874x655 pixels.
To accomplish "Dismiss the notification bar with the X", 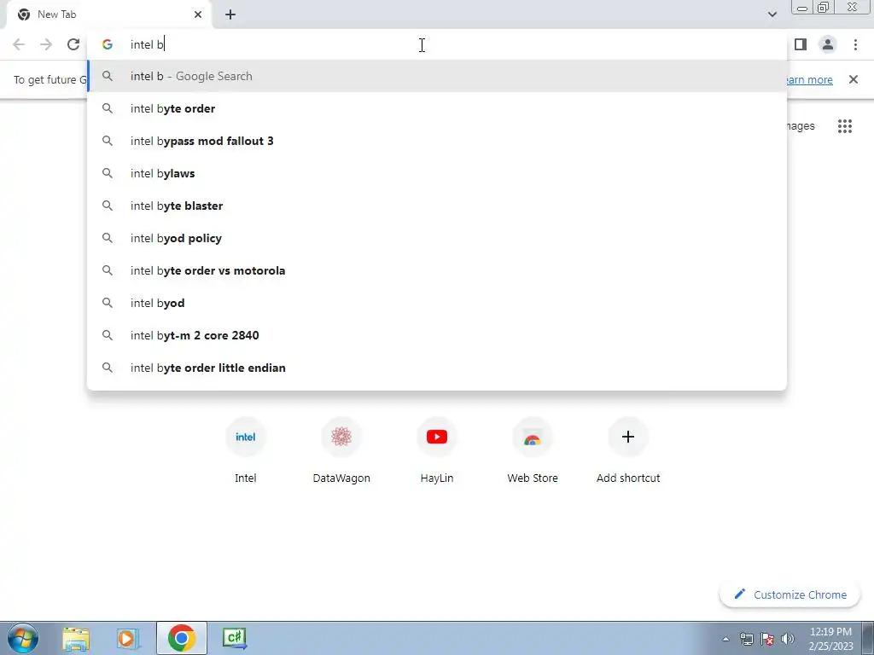I will click(x=853, y=79).
